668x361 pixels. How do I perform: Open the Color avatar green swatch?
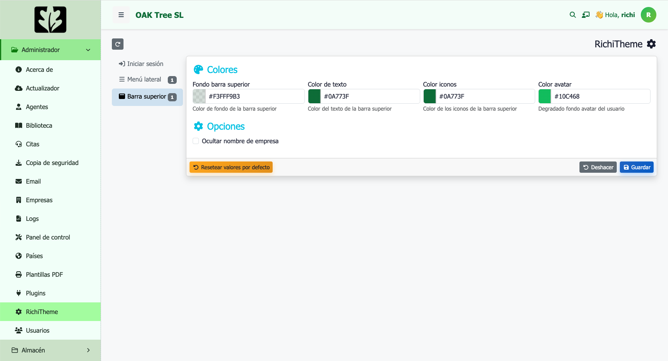tap(544, 96)
